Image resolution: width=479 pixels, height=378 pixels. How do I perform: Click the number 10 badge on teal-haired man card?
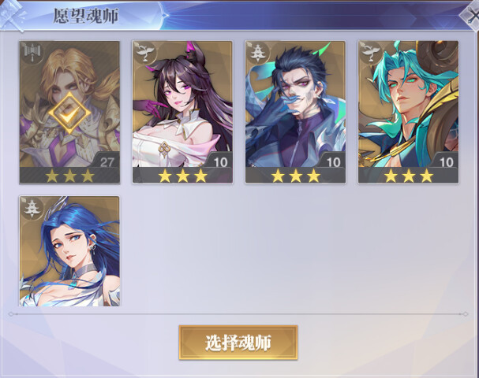point(447,162)
